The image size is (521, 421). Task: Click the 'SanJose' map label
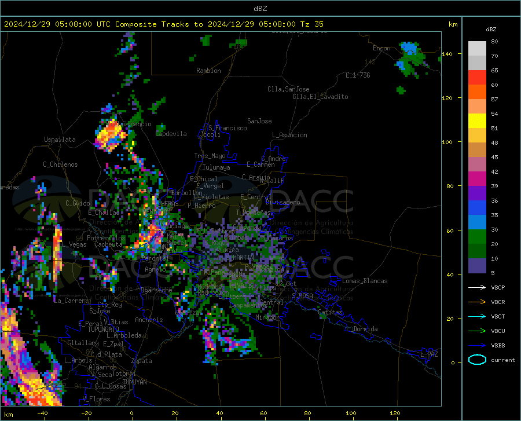click(259, 121)
